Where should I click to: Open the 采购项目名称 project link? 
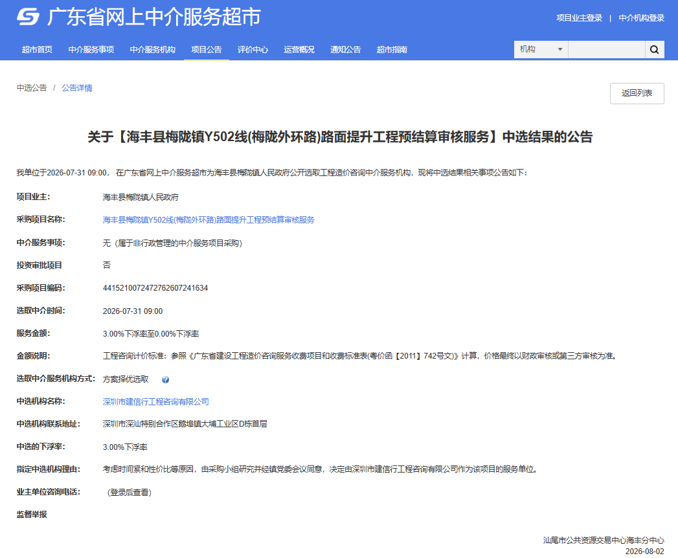209,220
